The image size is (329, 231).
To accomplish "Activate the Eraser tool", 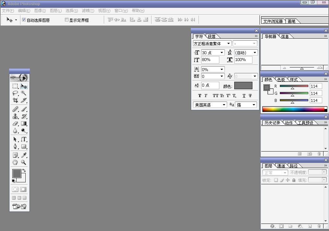I will click(x=15, y=123).
